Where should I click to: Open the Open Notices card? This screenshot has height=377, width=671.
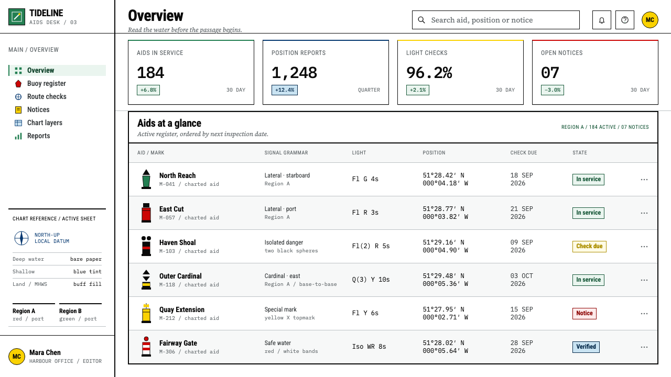click(595, 72)
